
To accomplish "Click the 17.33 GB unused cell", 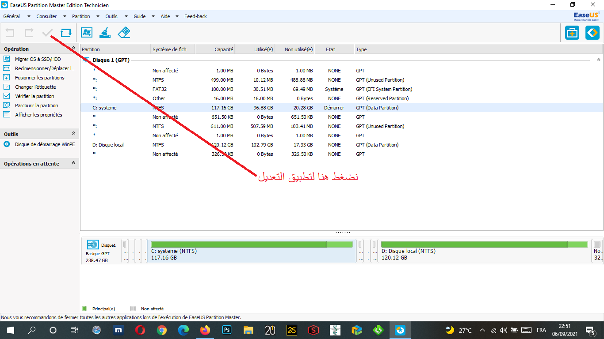I will [302, 145].
